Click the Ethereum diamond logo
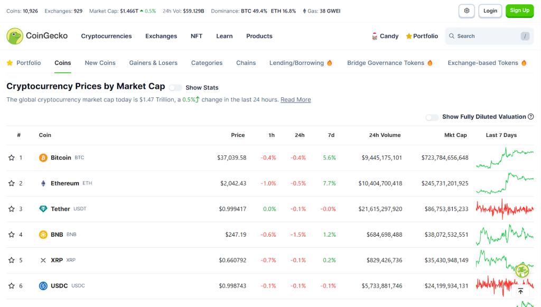The width and height of the screenshot is (541, 307). [x=43, y=183]
